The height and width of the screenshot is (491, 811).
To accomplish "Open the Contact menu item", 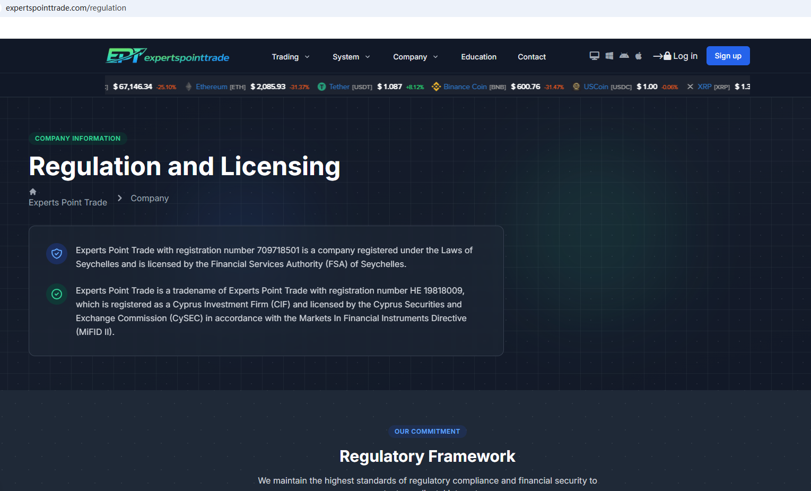I will pos(531,57).
